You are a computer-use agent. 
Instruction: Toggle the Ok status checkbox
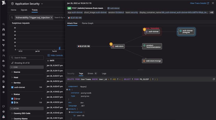coord(12,102)
